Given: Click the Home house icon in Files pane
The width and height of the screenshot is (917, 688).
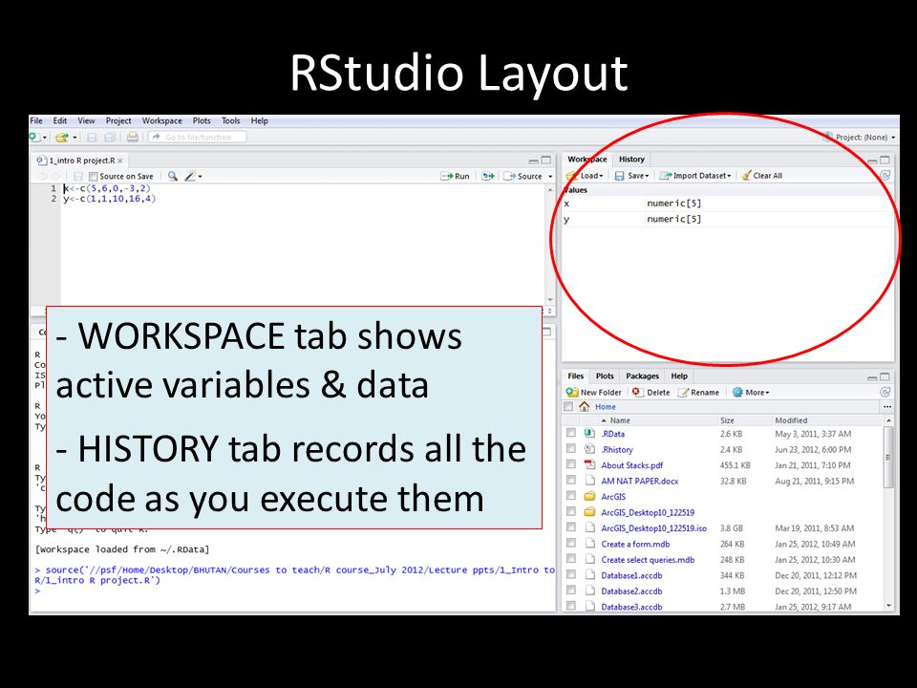Looking at the screenshot, I should (x=585, y=407).
